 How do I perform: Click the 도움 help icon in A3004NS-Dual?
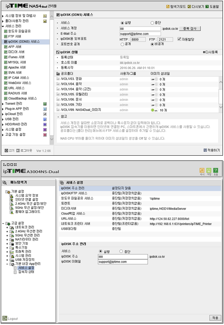216,170
